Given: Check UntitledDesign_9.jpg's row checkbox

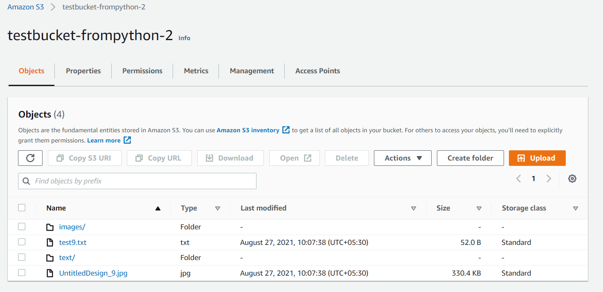Looking at the screenshot, I should [22, 272].
